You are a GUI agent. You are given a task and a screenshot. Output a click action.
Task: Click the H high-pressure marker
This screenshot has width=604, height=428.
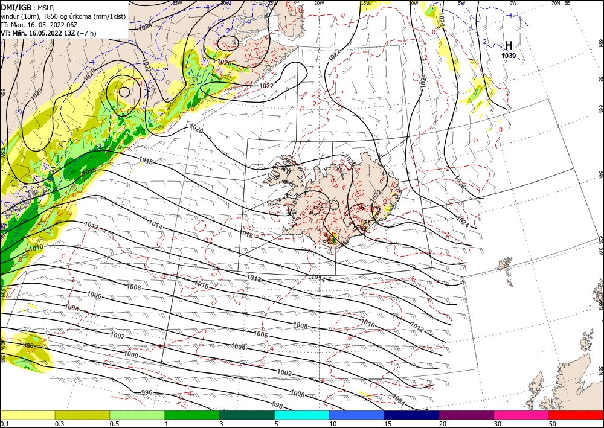(509, 46)
